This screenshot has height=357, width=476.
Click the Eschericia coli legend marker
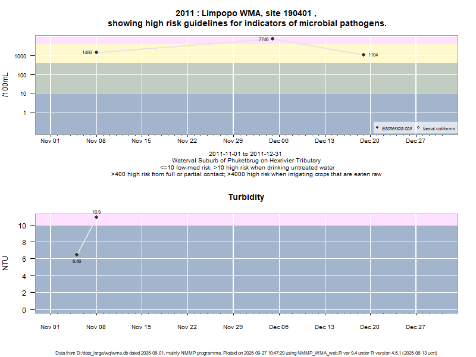click(x=377, y=128)
